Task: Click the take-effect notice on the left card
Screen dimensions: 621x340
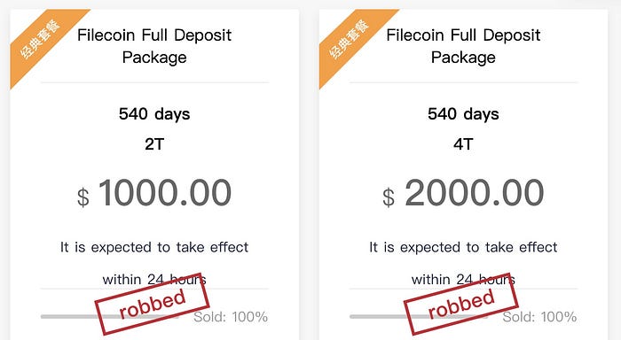Action: pos(154,263)
